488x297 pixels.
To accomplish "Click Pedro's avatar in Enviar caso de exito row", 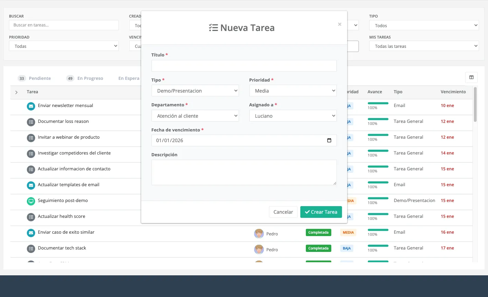I will tap(259, 234).
